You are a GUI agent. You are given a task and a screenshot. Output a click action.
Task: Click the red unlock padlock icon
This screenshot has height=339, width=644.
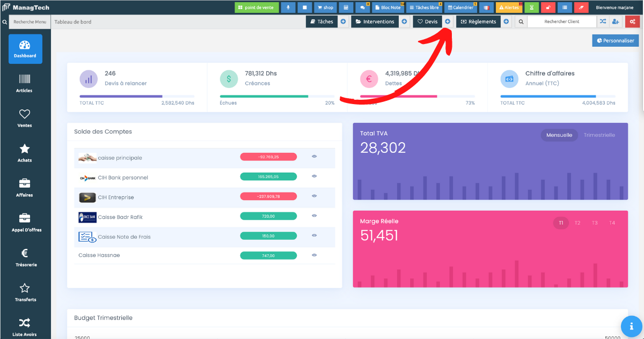tap(548, 8)
